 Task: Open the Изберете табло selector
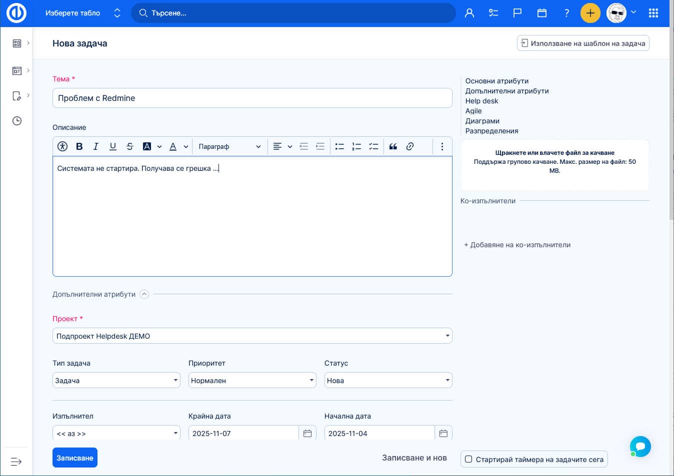point(83,13)
